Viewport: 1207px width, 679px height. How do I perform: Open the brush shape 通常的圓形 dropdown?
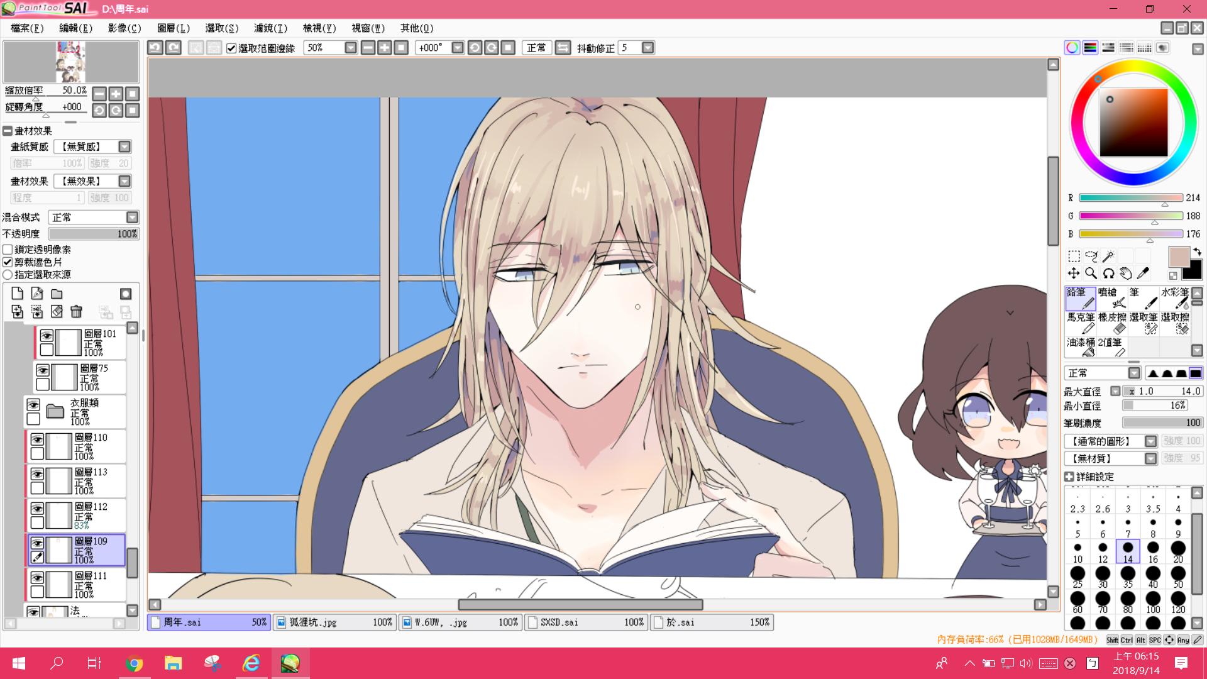(1150, 441)
